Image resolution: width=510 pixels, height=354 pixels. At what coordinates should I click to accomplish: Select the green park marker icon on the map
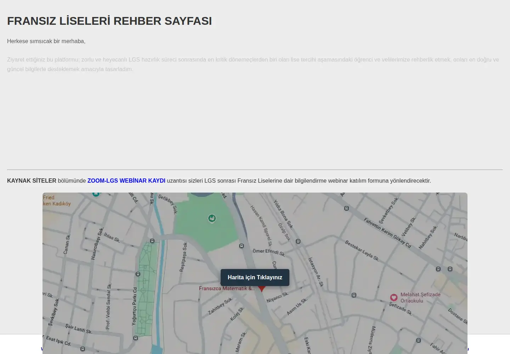(212, 218)
